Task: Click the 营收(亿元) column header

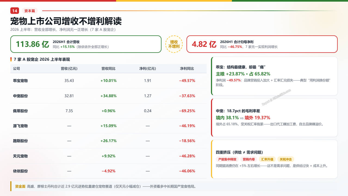Action: pyautogui.click(x=69, y=69)
